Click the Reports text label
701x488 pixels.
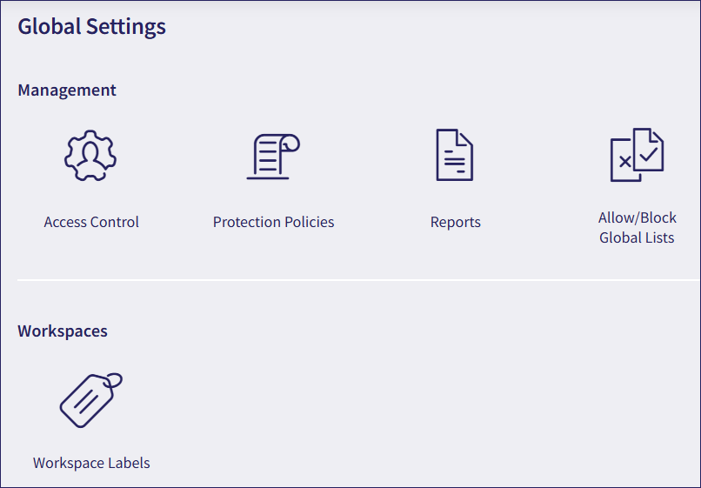(455, 222)
